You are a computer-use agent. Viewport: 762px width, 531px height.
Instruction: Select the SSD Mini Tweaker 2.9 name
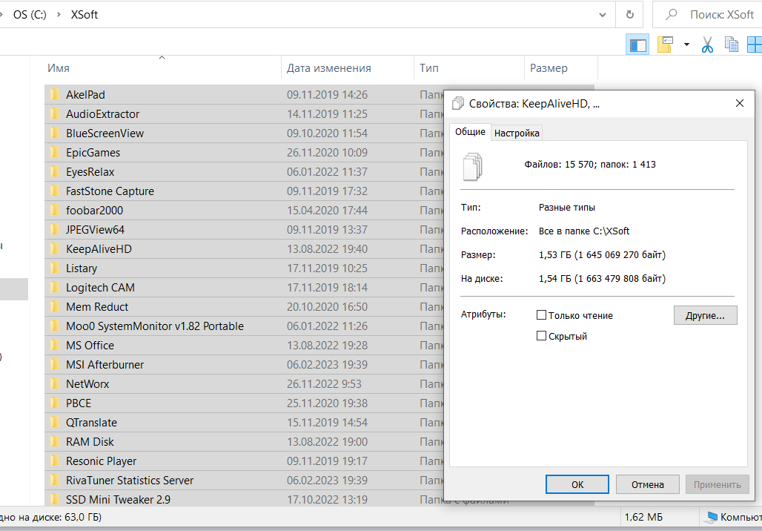(118, 499)
